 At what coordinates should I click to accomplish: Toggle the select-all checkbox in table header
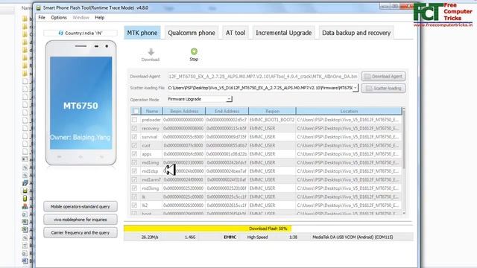click(x=136, y=111)
